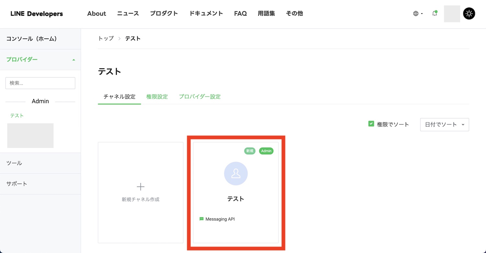The height and width of the screenshot is (253, 486).
Task: Open the notifications bell
Action: [435, 14]
